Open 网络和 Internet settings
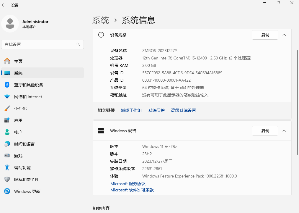 tap(42, 96)
